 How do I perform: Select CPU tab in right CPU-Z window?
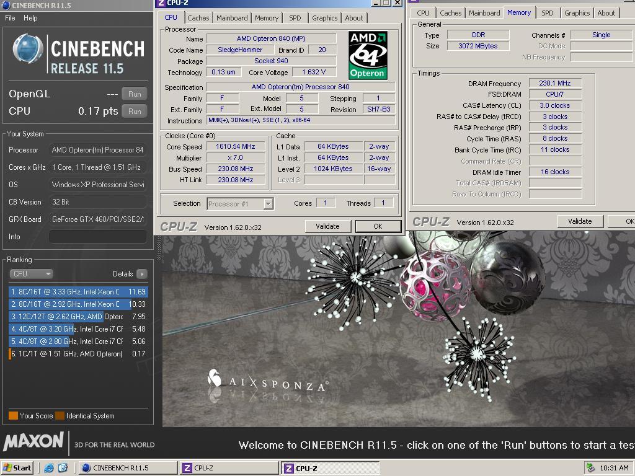[423, 13]
